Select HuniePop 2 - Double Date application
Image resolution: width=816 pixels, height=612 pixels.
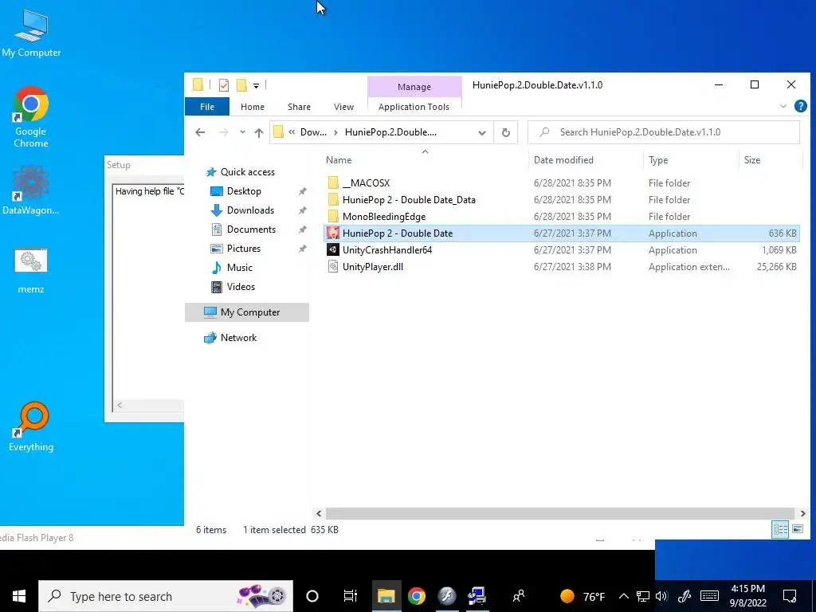(x=562, y=233)
